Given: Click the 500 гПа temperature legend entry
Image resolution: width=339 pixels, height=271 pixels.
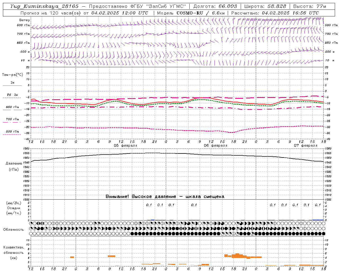Looking at the screenshot, I should [x=12, y=132].
